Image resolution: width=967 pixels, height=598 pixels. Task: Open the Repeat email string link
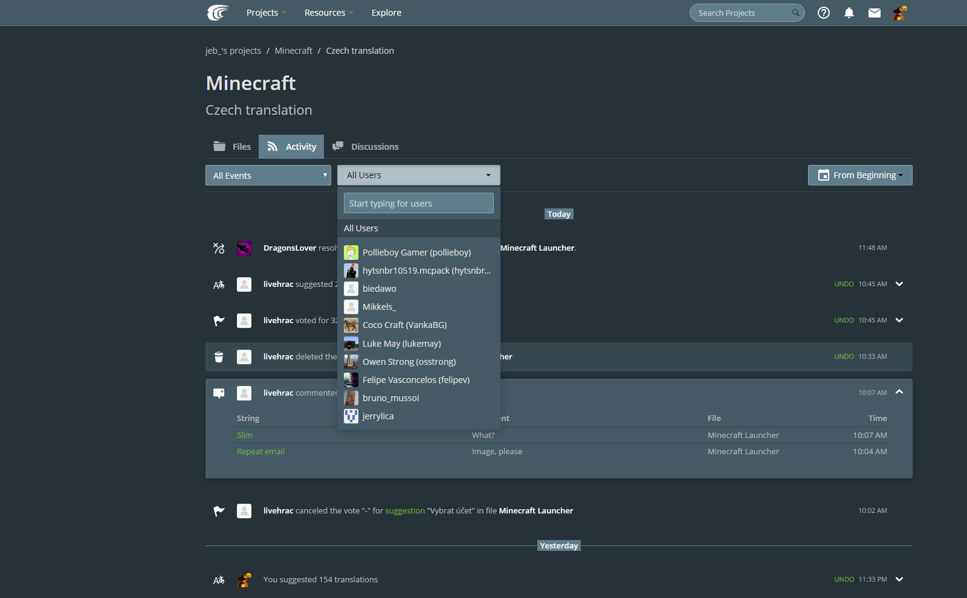point(260,451)
